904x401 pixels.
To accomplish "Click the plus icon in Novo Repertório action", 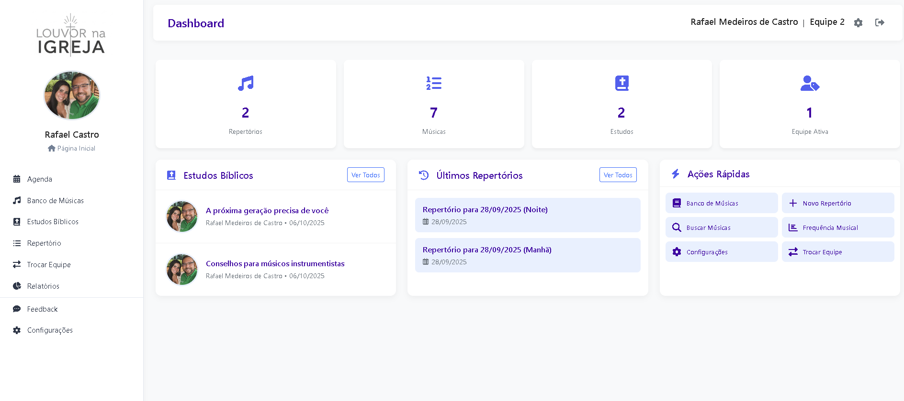I will 793,203.
